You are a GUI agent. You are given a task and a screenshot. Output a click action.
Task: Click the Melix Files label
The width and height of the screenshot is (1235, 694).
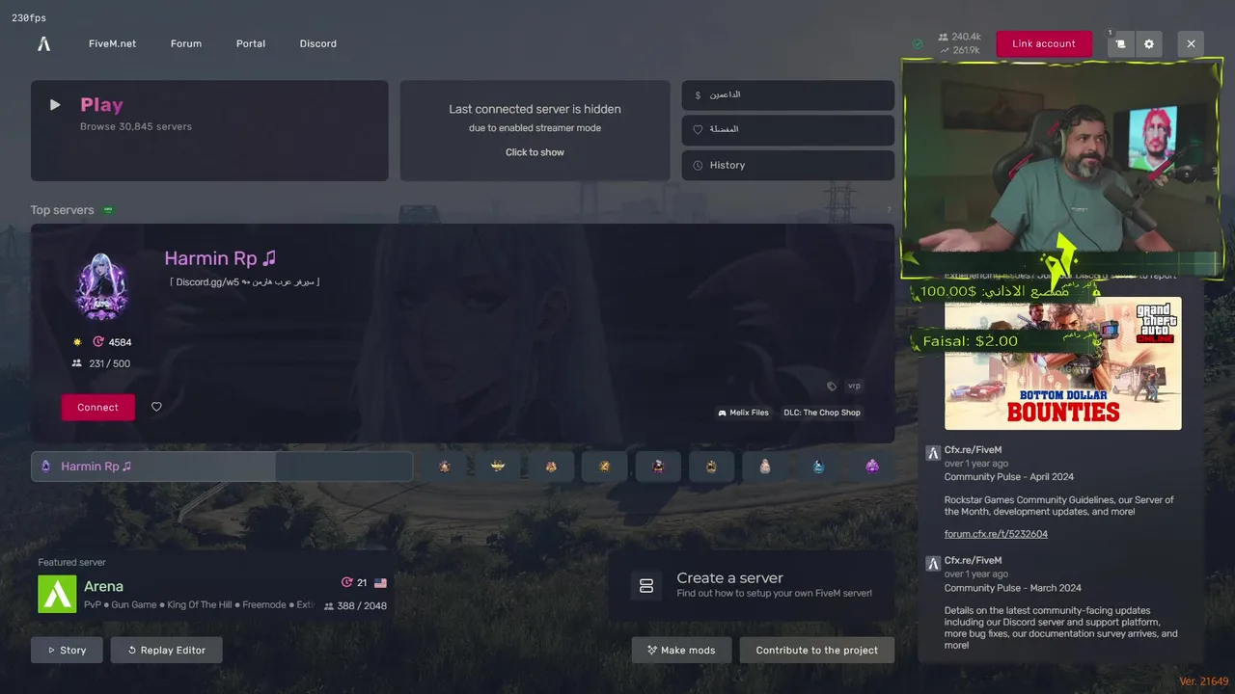(x=743, y=413)
